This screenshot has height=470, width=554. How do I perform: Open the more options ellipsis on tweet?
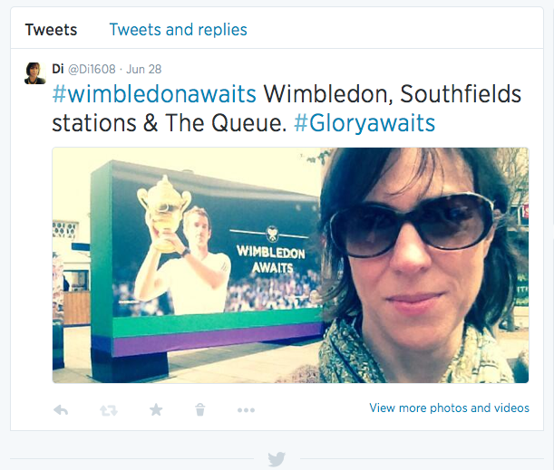coord(246,409)
